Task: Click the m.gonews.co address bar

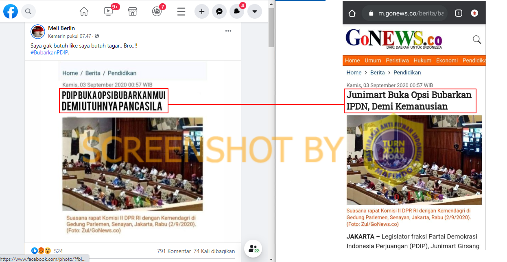Action: pyautogui.click(x=404, y=13)
